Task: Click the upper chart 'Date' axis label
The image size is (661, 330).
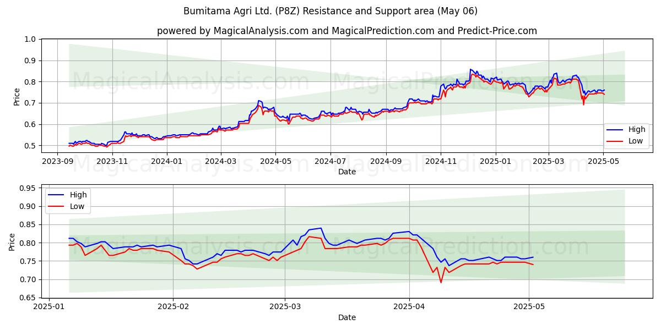Action: point(347,172)
